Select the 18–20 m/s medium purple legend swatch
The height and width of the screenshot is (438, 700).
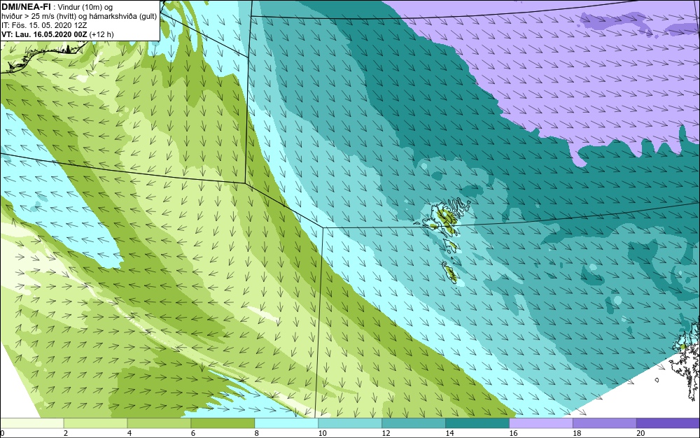point(605,423)
